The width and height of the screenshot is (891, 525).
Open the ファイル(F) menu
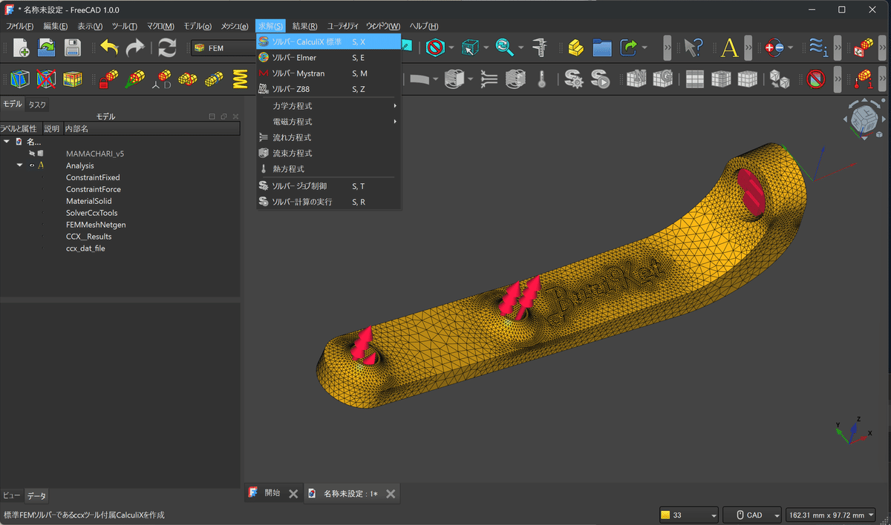(20, 27)
